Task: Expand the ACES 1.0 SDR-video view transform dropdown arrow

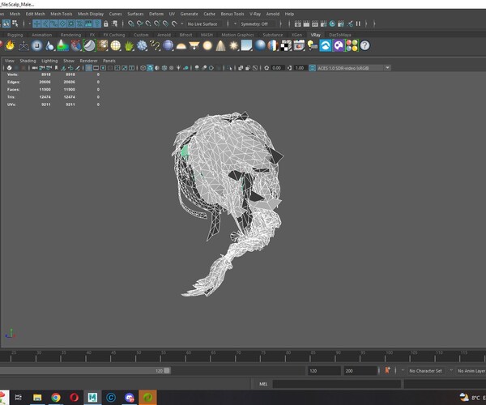Action: point(387,68)
